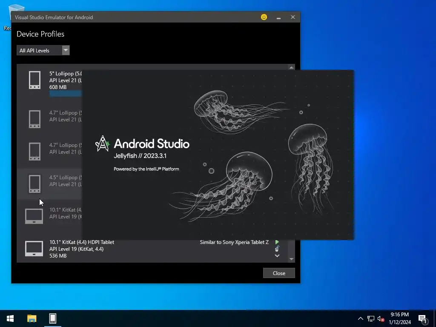
Task: Close the Visual Studio Emulator window via the X
Action: pos(293,17)
